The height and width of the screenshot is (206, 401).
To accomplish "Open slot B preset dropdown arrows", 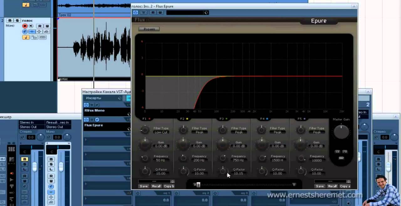I will (x=348, y=181).
